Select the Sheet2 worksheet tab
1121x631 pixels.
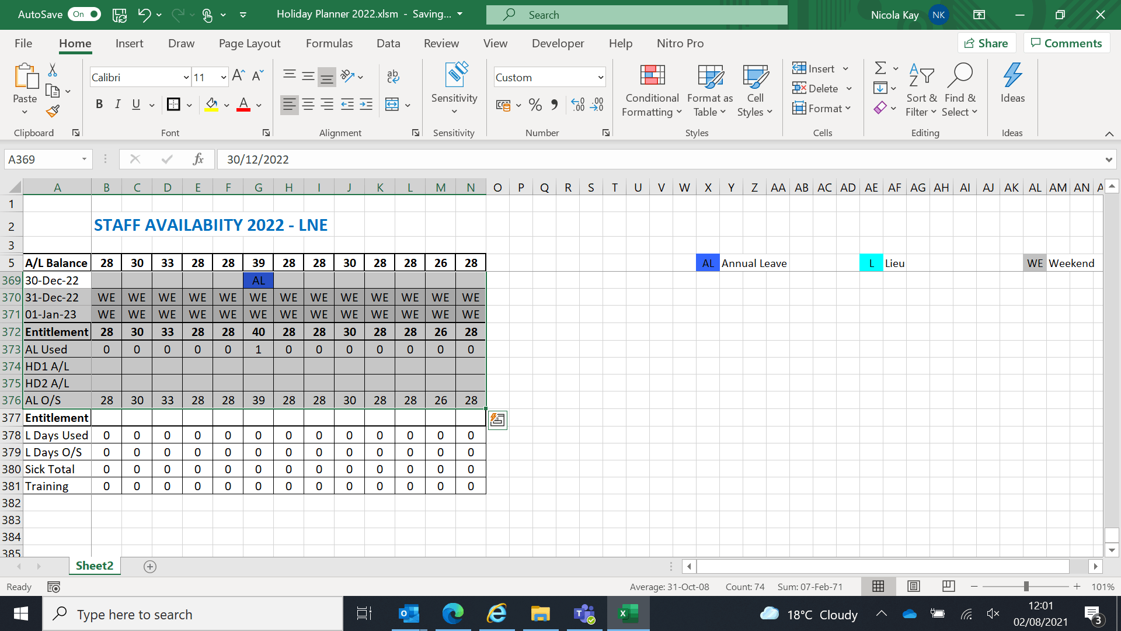pos(95,566)
